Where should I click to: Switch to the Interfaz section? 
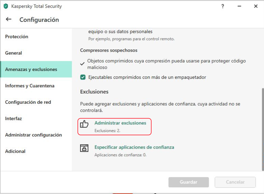(x=13, y=119)
